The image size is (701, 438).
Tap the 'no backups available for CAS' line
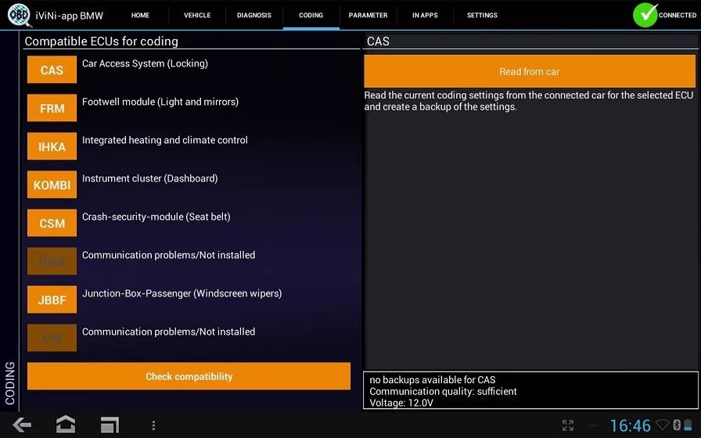[433, 380]
